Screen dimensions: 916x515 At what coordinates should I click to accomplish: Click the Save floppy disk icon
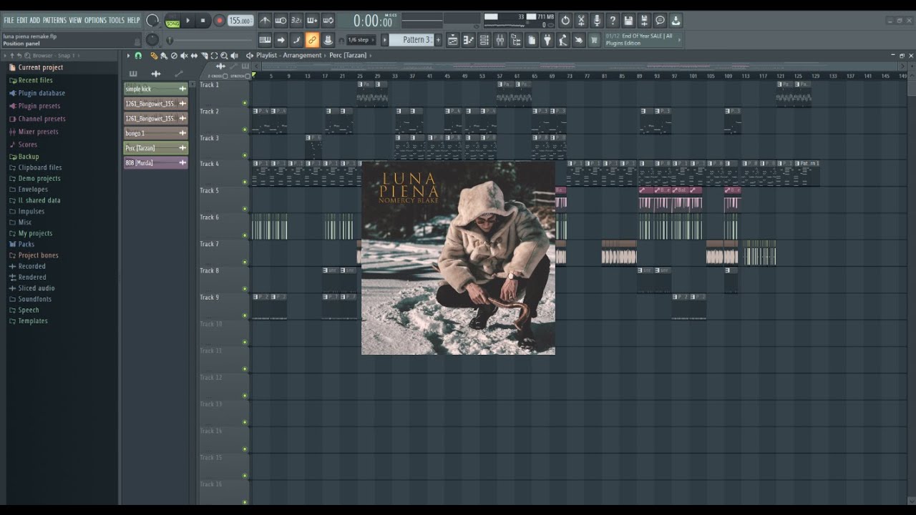(628, 21)
